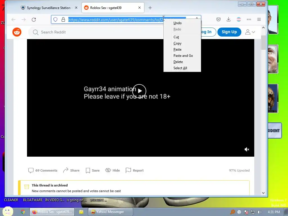Report the post with the flag button
Screen dimensions: 288x216
point(135,170)
